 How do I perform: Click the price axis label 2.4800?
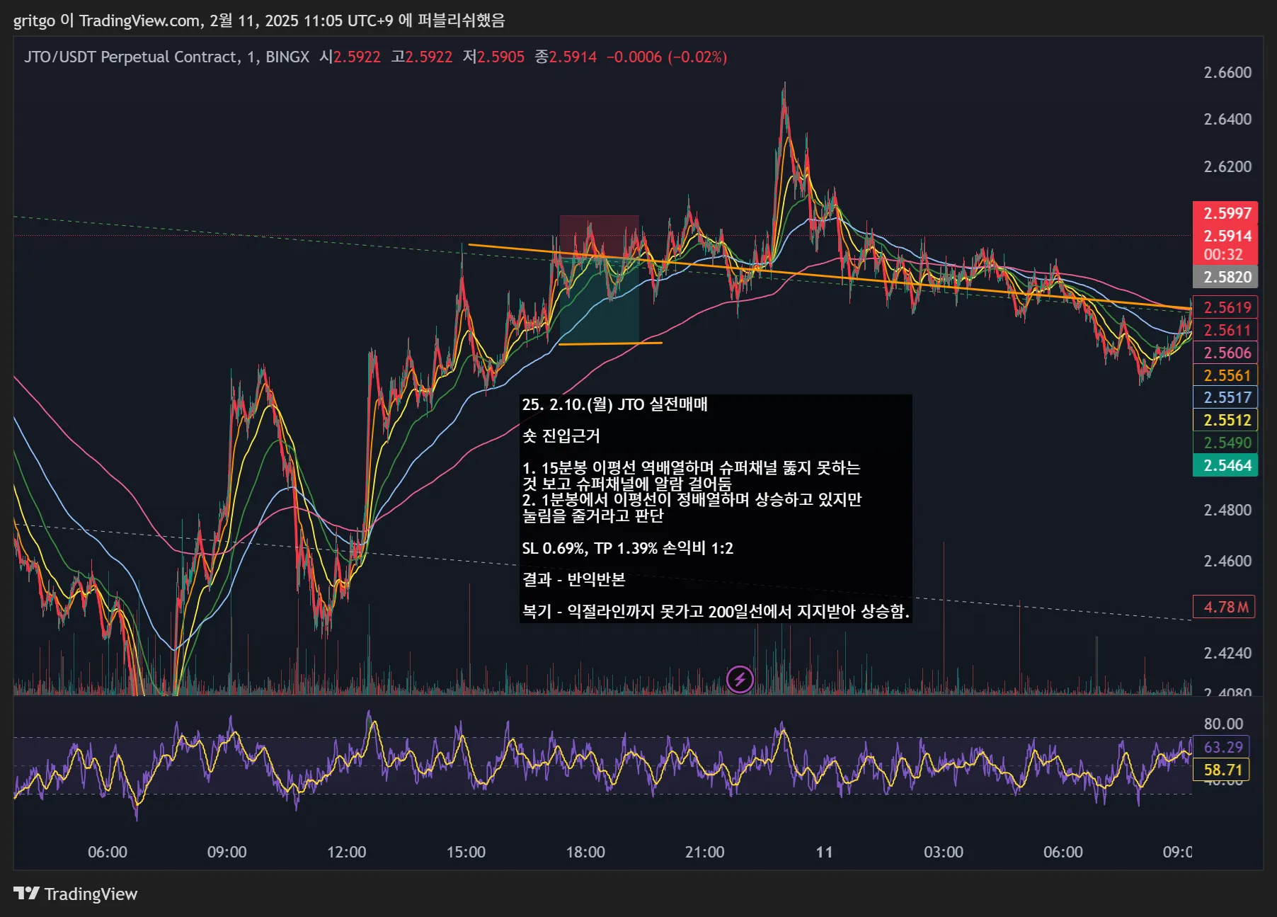coord(1227,510)
